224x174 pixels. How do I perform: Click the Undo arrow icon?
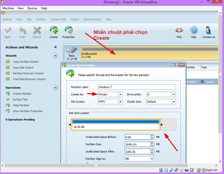tap(22, 31)
